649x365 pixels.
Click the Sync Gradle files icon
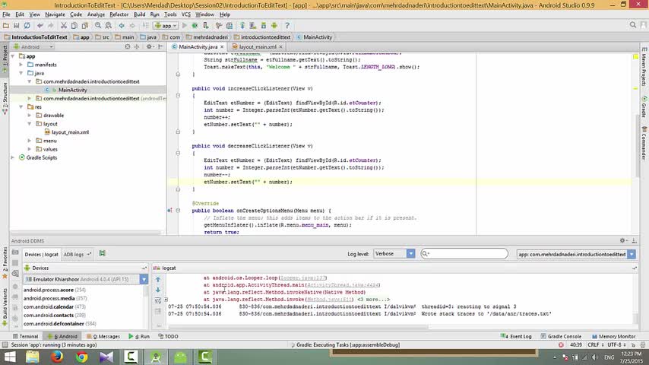pyautogui.click(x=242, y=26)
